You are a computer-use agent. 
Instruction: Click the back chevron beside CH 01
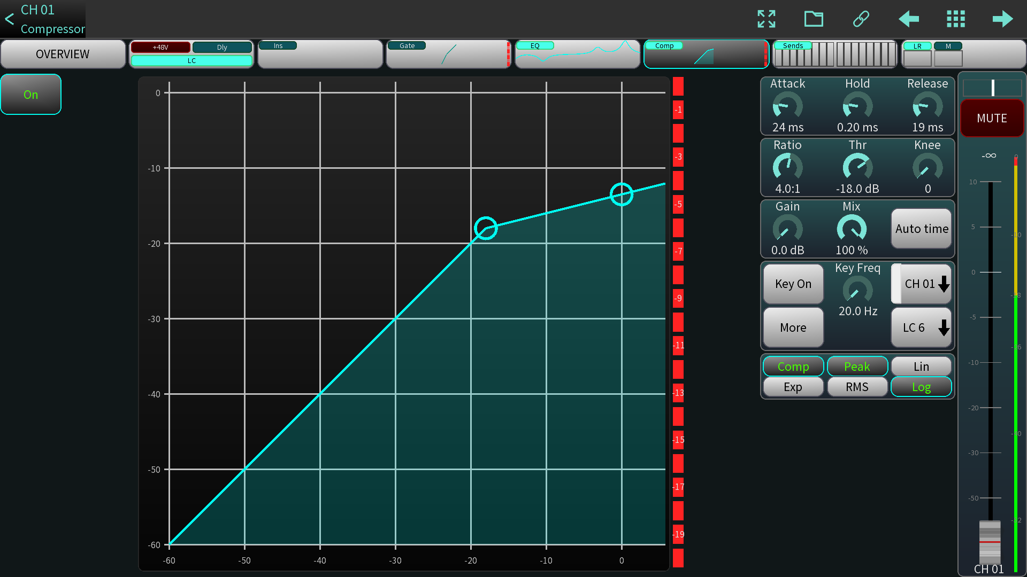[x=10, y=19]
